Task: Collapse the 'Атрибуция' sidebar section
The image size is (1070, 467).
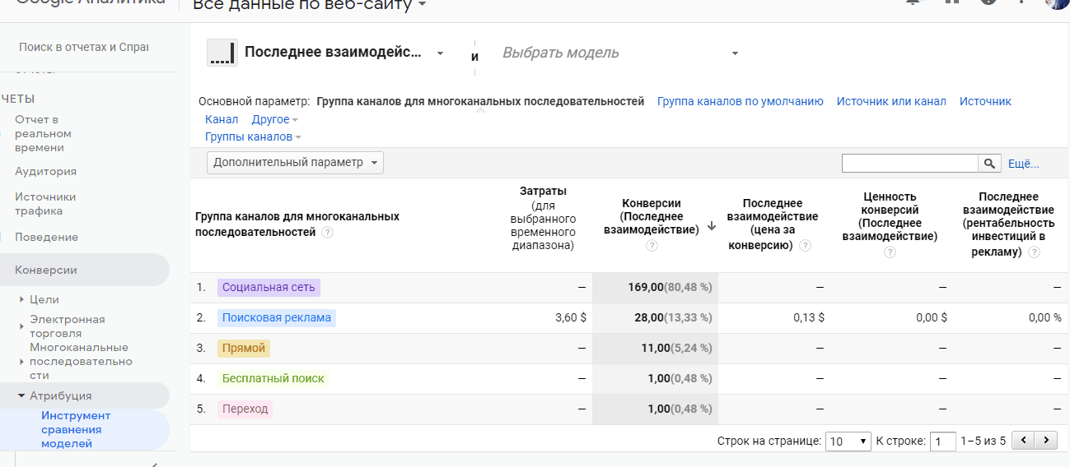Action: tap(21, 395)
